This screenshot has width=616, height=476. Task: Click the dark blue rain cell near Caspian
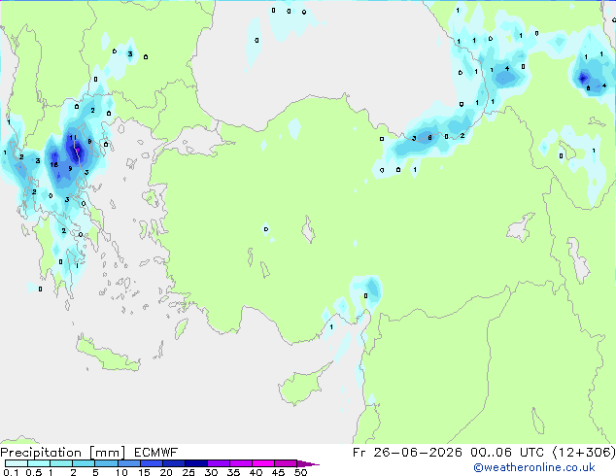tap(583, 78)
